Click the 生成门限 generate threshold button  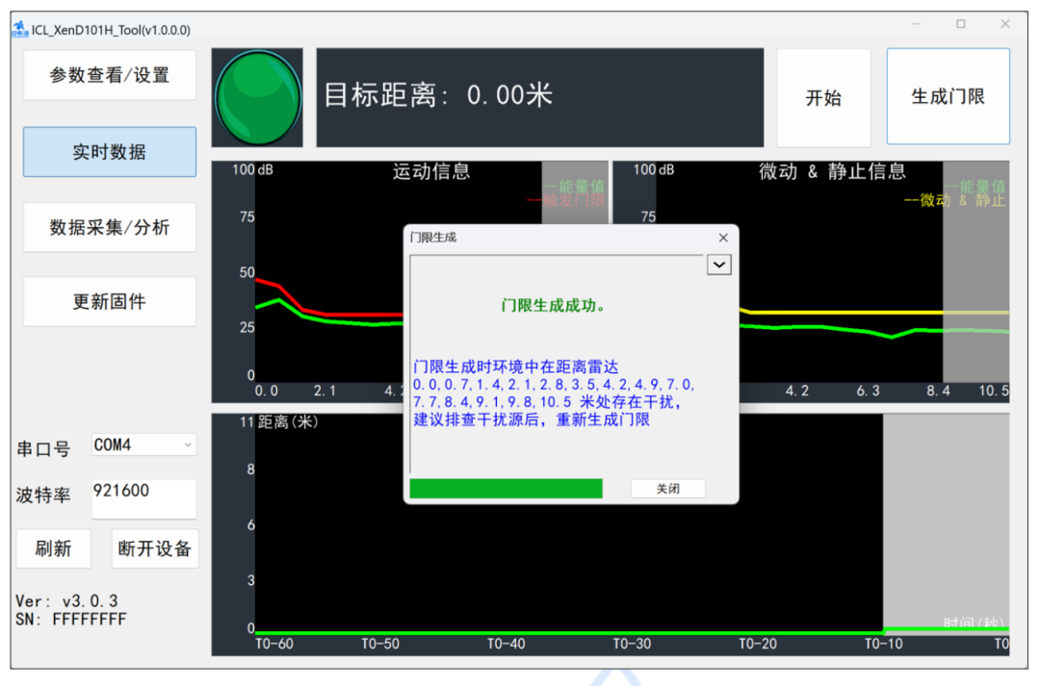coord(948,95)
